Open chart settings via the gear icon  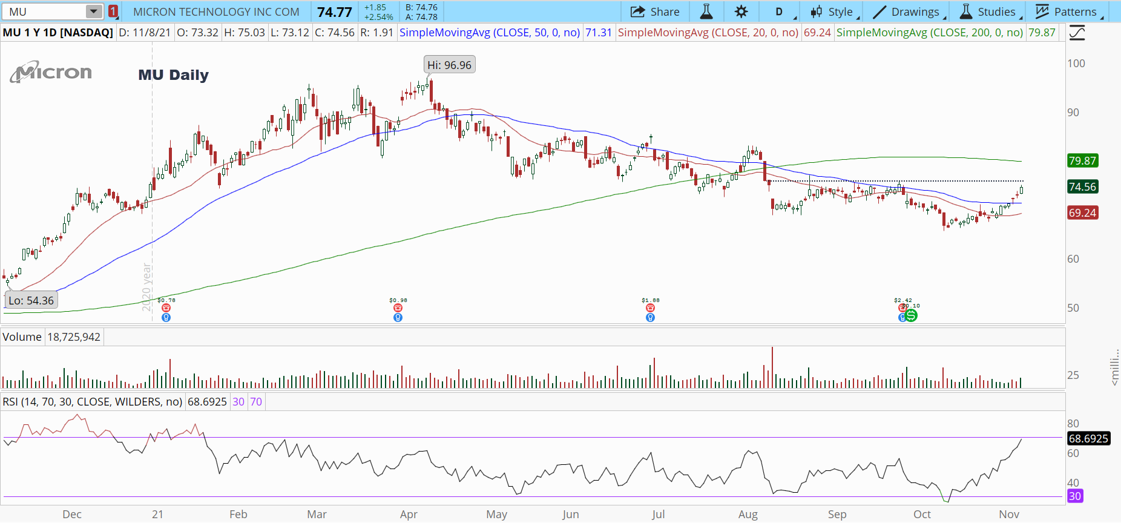[x=741, y=12]
